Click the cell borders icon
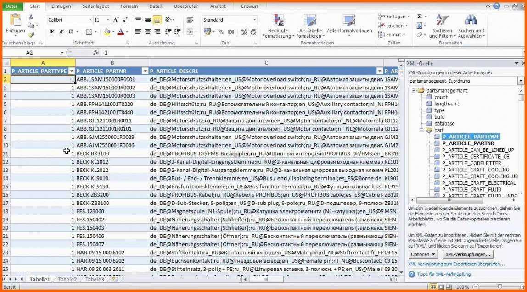The width and height of the screenshot is (527, 292). tap(89, 32)
